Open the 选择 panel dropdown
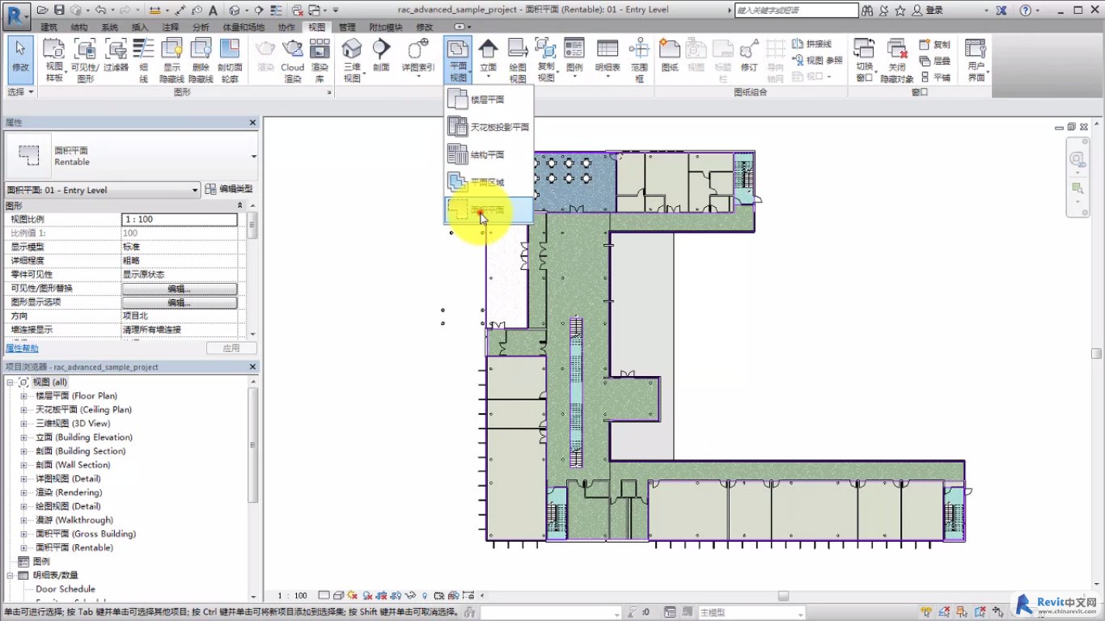The height and width of the screenshot is (621, 1105). click(x=20, y=92)
